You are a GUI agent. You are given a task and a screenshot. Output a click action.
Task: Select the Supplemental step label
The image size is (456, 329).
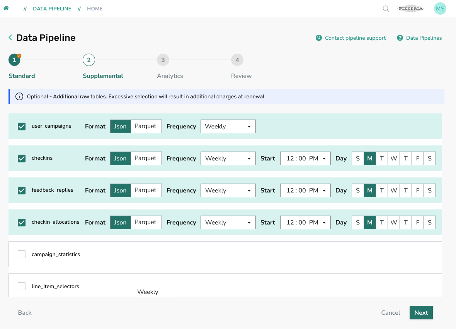(103, 76)
